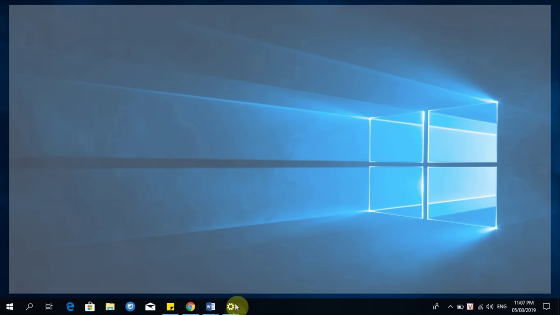The width and height of the screenshot is (560, 315).
Task: Open the blue round app icon on taskbar
Action: pos(130,307)
